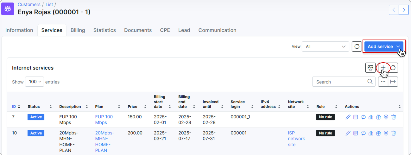Sort the table by the ID column

(x=16, y=107)
